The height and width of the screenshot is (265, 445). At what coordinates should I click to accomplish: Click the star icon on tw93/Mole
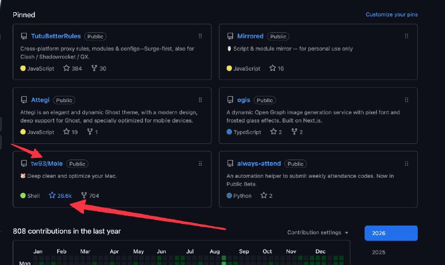(52, 196)
